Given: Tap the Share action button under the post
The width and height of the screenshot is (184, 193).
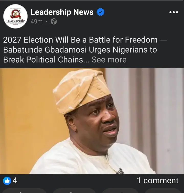Looking at the screenshot, I should [x=164, y=191].
